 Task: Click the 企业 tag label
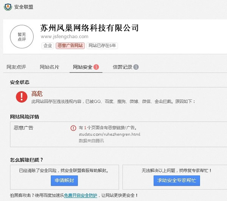pyautogui.click(x=48, y=46)
